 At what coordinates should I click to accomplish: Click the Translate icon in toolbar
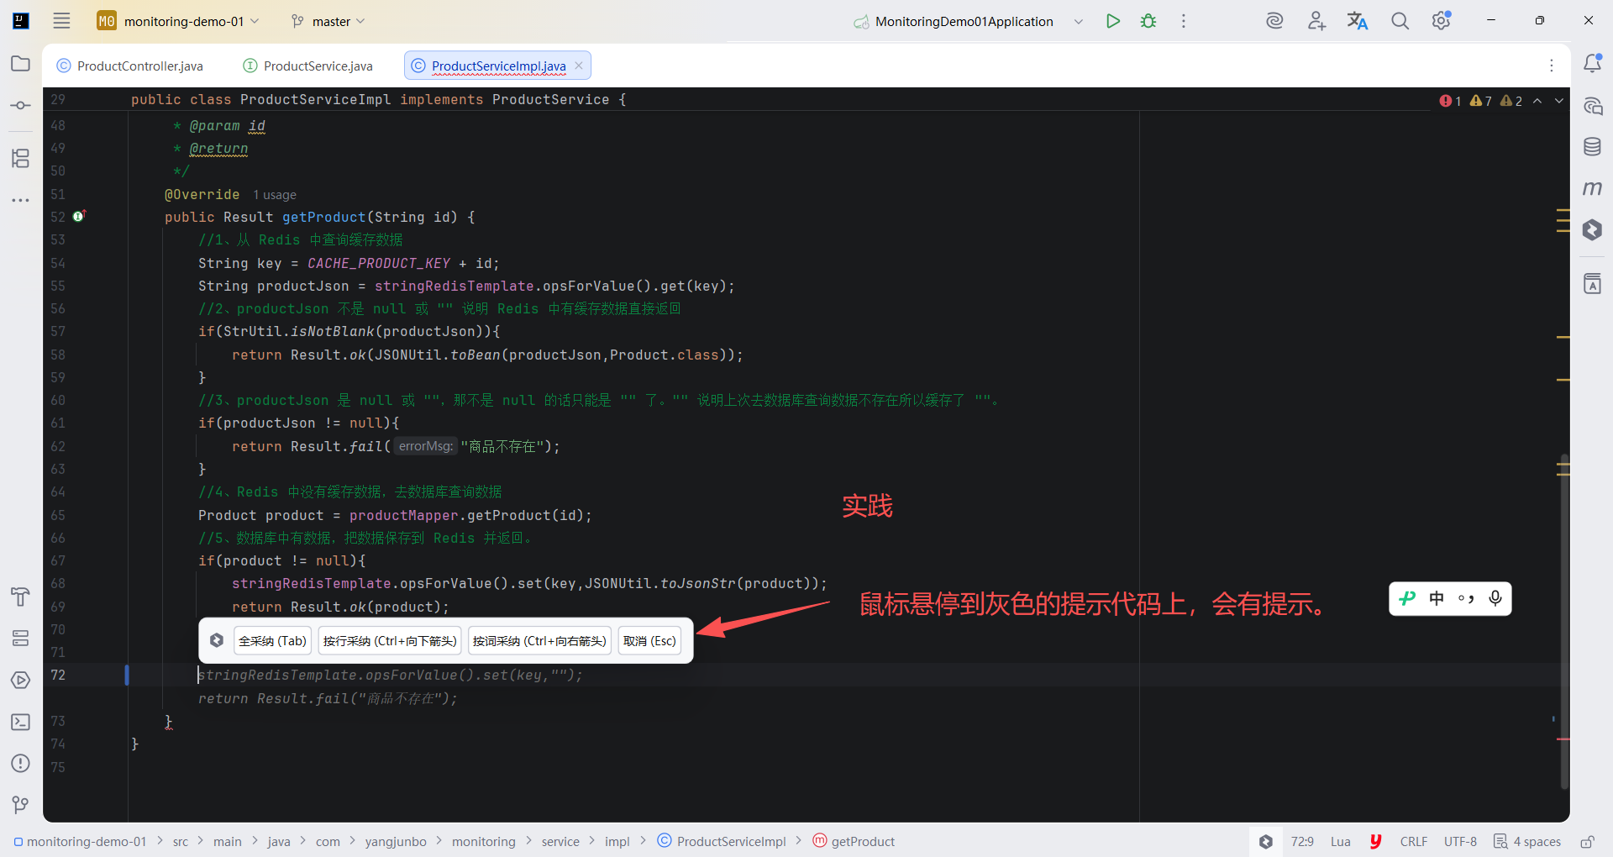(1358, 21)
